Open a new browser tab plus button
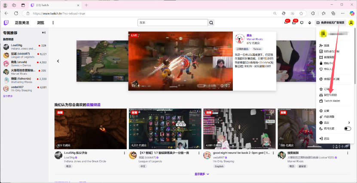The height and width of the screenshot is (183, 357). coord(86,5)
